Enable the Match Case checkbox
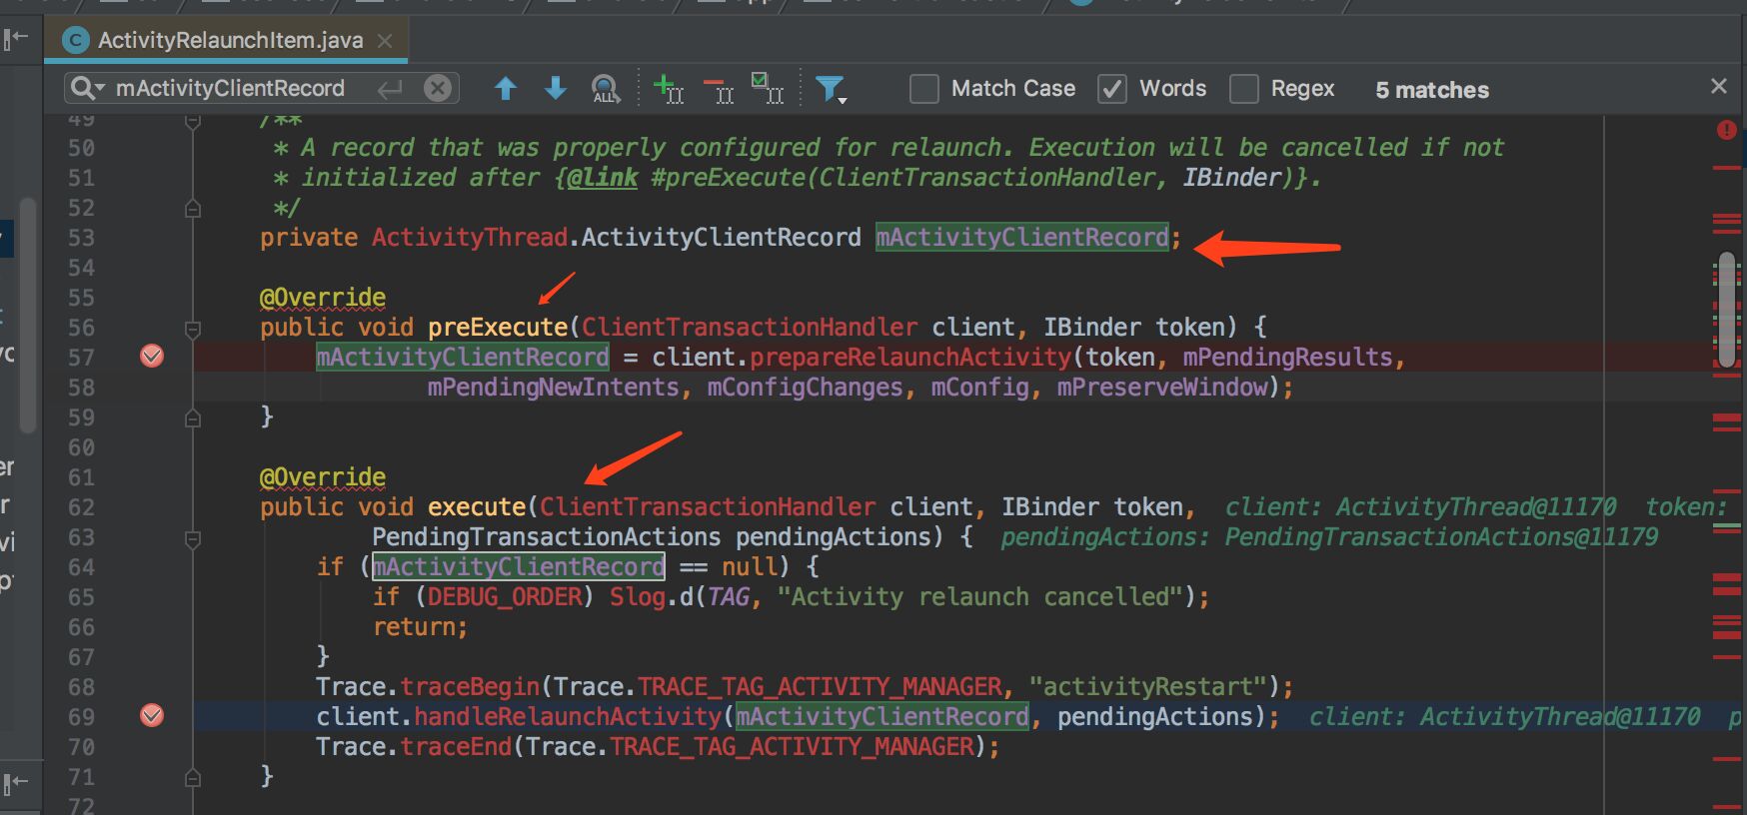1747x815 pixels. tap(924, 89)
